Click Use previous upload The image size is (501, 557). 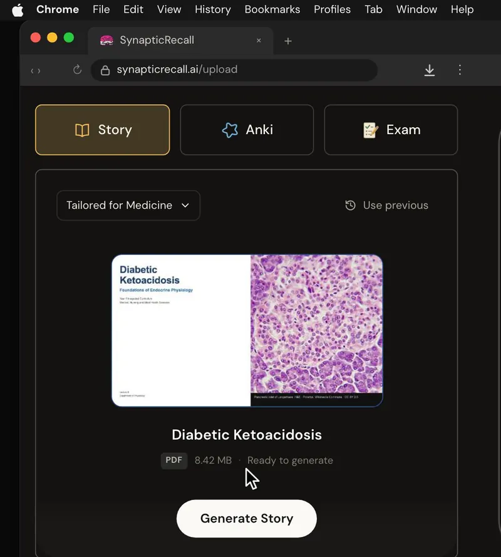(x=386, y=206)
